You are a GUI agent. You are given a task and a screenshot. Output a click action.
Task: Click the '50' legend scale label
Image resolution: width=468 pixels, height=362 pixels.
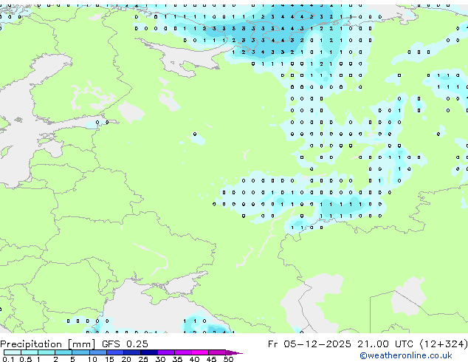click(x=228, y=359)
